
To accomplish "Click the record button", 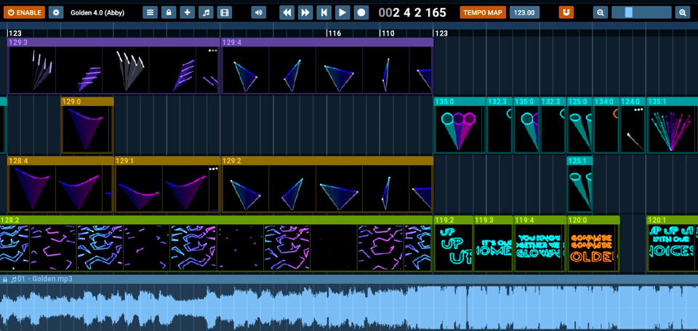I will coord(361,12).
